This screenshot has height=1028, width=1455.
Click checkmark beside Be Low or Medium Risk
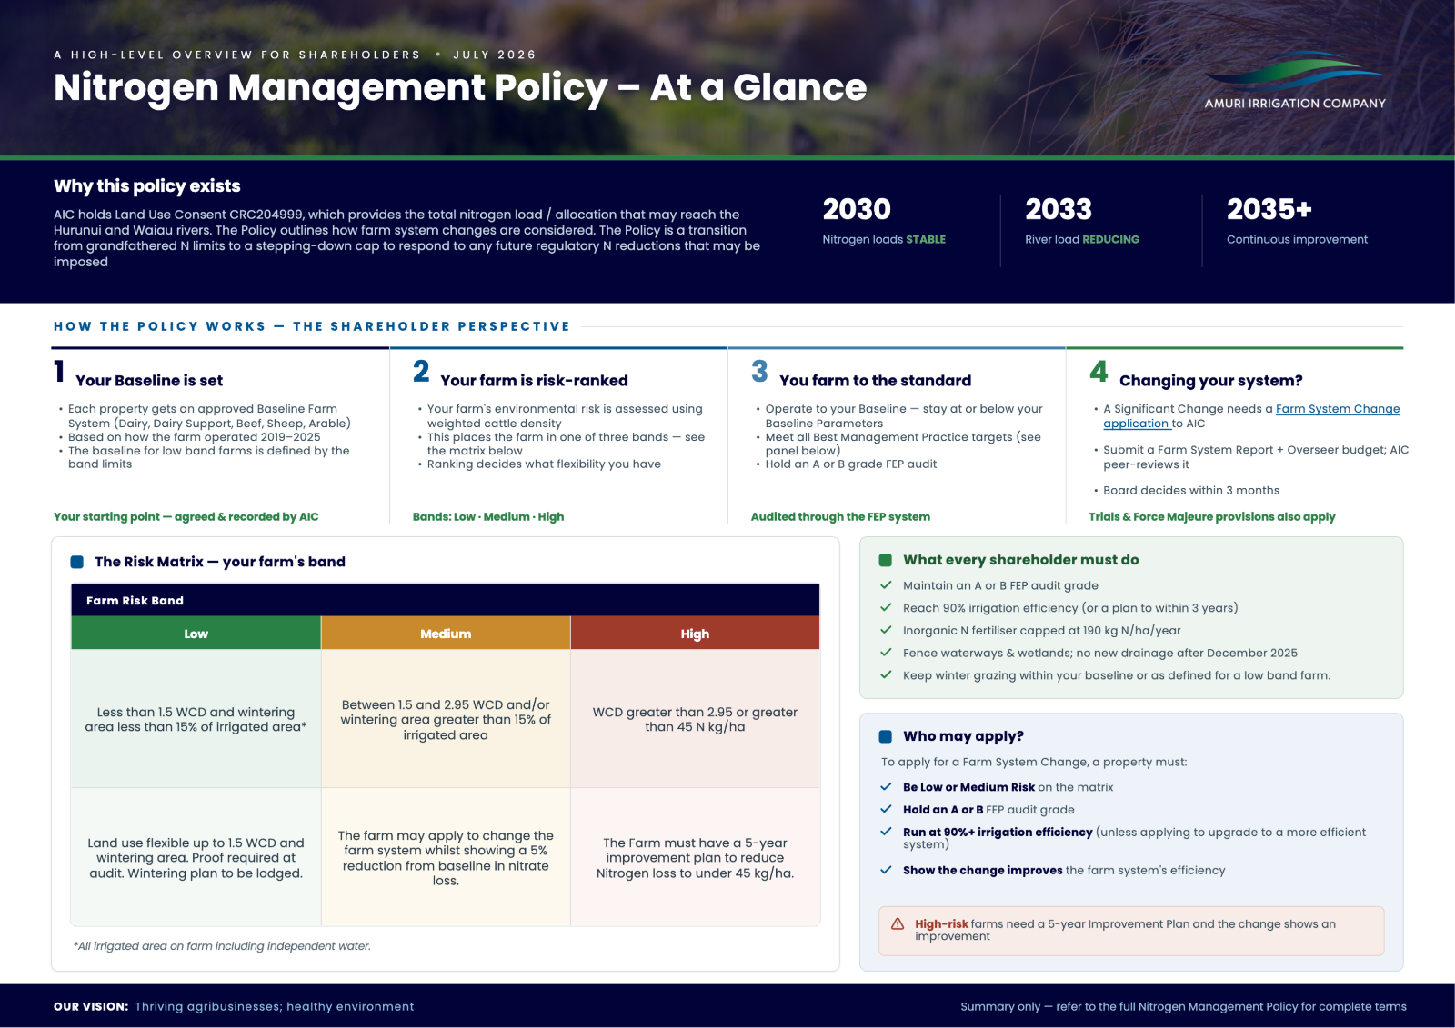tap(886, 787)
